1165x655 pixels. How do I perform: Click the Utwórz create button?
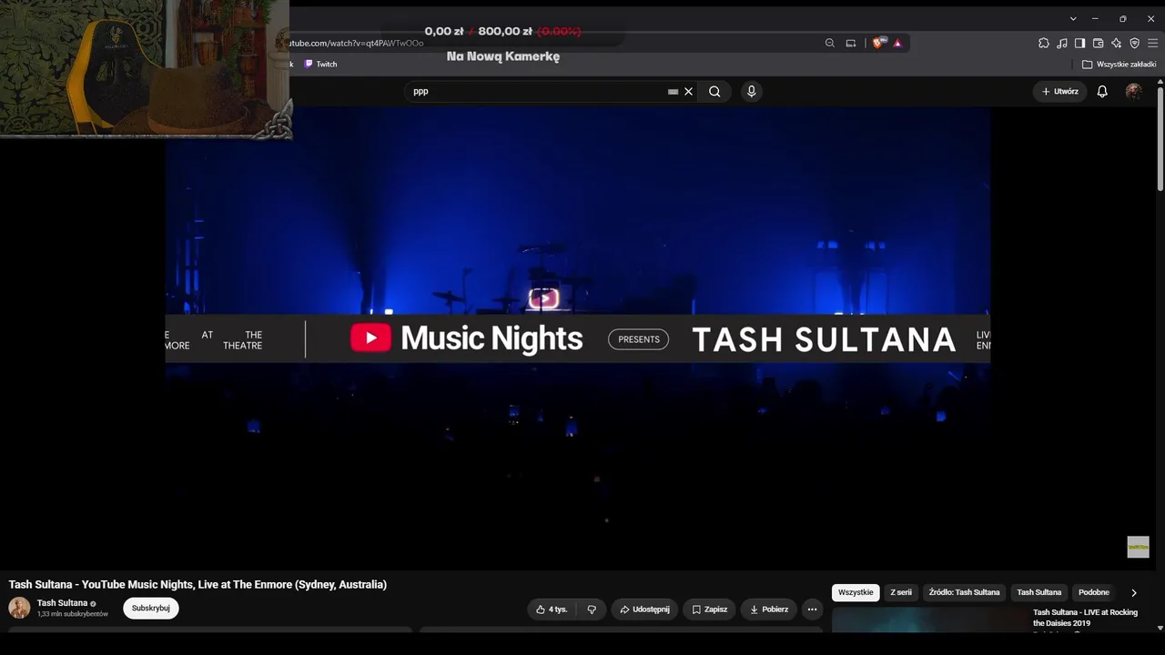point(1059,91)
